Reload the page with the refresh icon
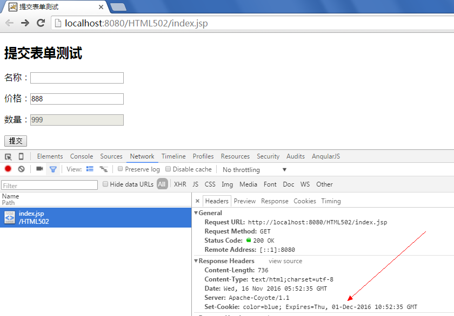Viewport: 454px width, 316px height. pyautogui.click(x=41, y=23)
